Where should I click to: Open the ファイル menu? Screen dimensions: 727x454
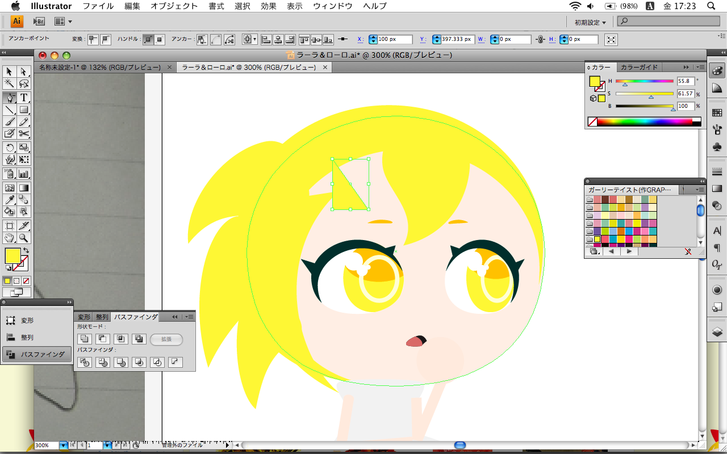(98, 6)
